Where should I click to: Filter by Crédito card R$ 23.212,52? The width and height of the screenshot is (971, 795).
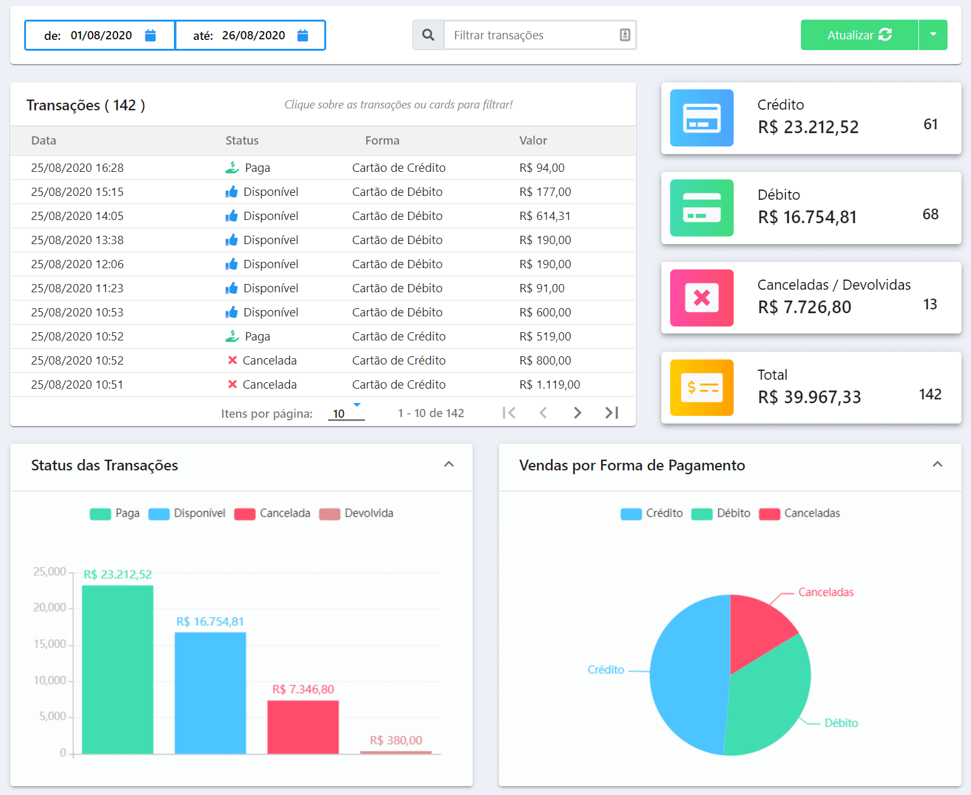coord(811,118)
